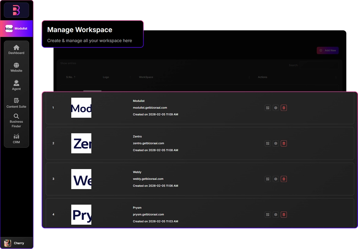Click the QR code icon for Webly

coord(268,179)
